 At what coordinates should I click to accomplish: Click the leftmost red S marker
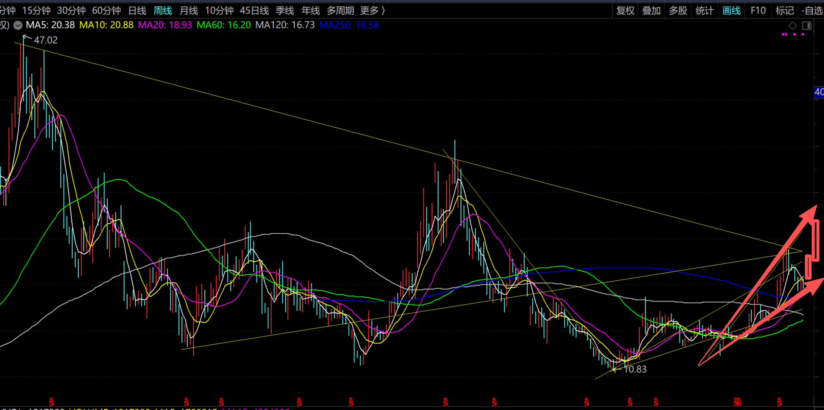[x=51, y=402]
